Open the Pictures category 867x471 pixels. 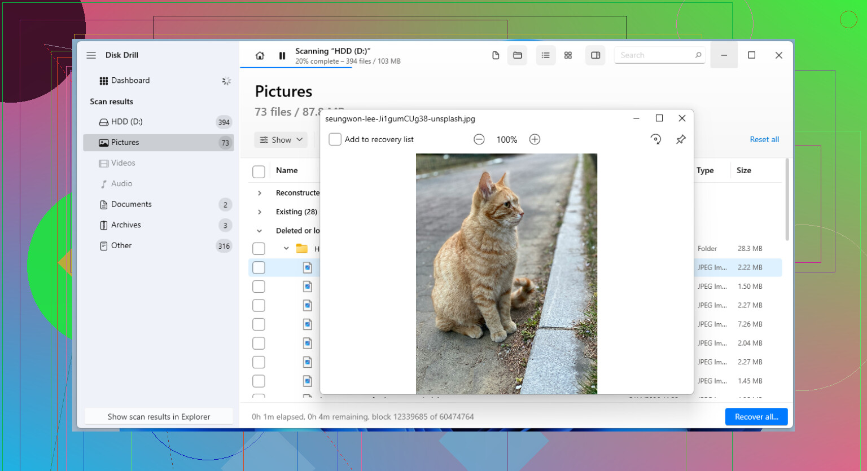[159, 143]
